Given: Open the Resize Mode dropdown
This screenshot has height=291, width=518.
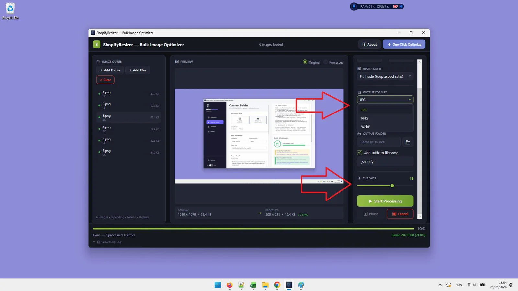Looking at the screenshot, I should pyautogui.click(x=385, y=77).
